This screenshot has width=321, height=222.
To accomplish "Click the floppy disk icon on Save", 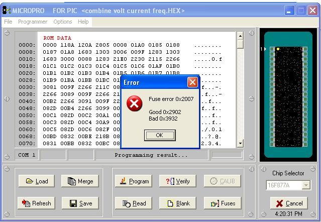I will [73, 203].
